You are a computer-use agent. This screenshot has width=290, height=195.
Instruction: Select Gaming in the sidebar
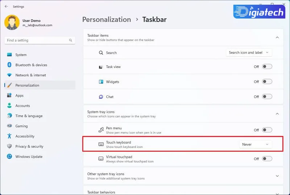pos(40,126)
